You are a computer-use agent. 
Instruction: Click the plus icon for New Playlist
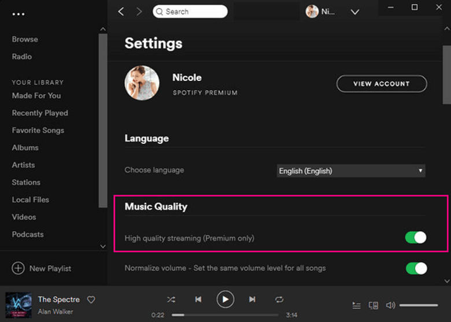click(18, 268)
